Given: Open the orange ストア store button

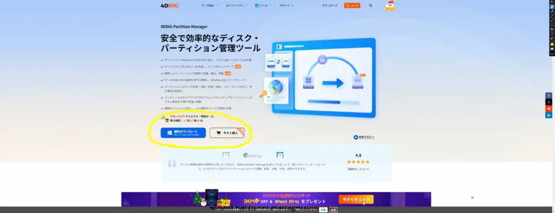Looking at the screenshot, I should pyautogui.click(x=352, y=6).
